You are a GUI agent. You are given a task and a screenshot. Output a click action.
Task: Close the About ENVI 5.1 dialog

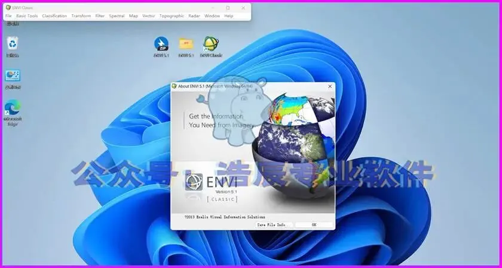(330, 86)
